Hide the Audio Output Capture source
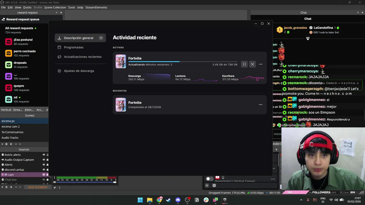365x205 pixels. (x=44, y=160)
